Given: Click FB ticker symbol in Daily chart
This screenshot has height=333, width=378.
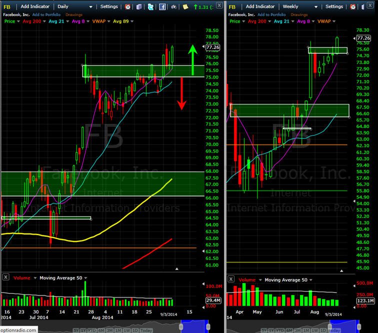Looking at the screenshot, I should point(7,7).
